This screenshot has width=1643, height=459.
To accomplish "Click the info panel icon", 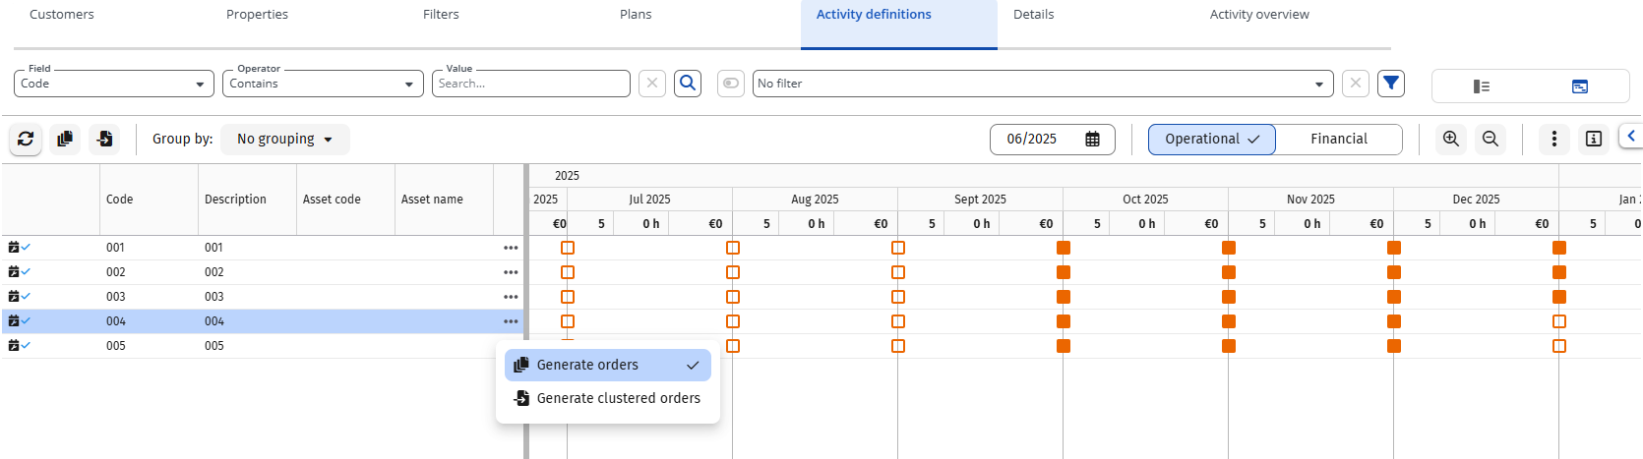I will [x=1593, y=140].
